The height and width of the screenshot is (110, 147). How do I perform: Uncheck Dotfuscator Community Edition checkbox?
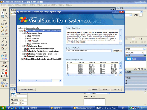click(x=25, y=49)
